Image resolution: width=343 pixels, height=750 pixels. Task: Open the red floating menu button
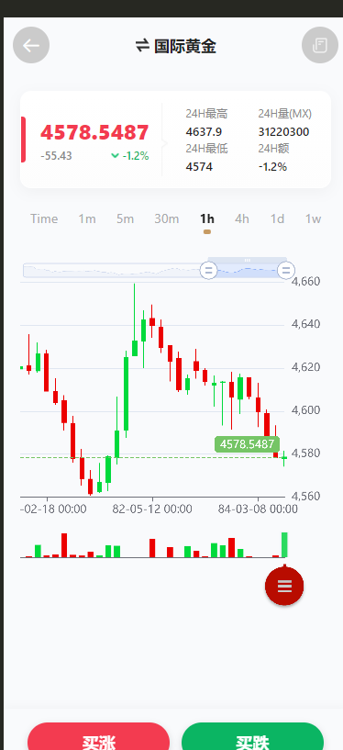(x=284, y=586)
